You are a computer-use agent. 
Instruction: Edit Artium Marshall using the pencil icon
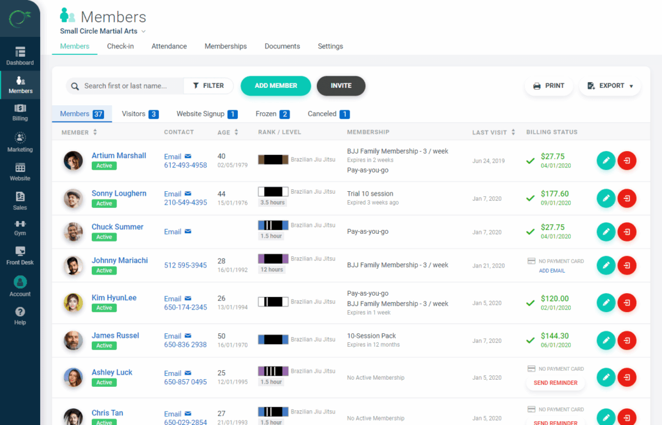pyautogui.click(x=606, y=160)
